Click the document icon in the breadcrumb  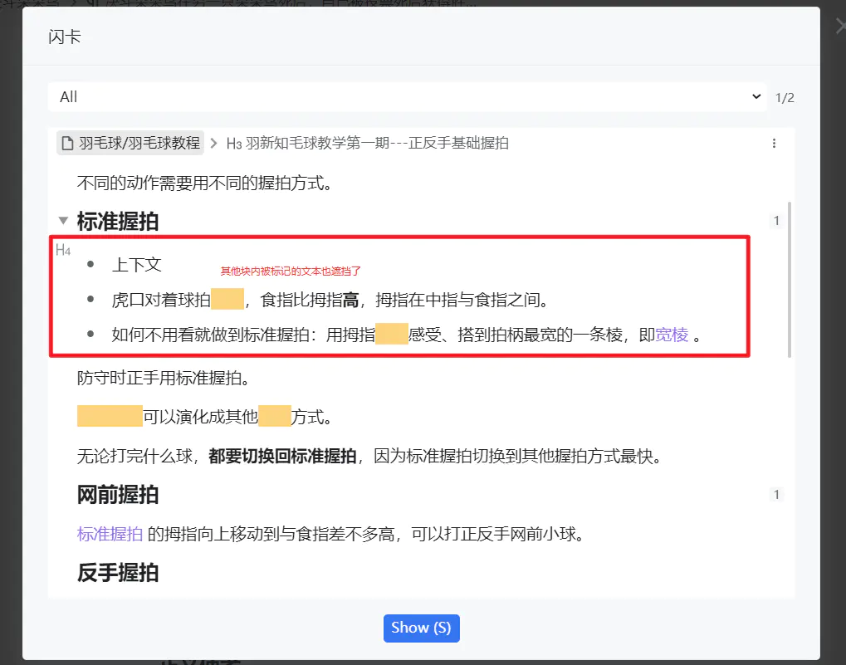pos(67,143)
